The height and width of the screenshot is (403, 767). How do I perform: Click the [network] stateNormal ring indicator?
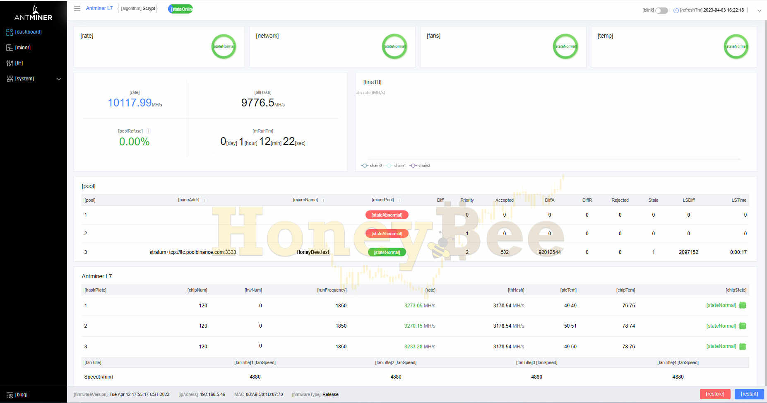click(394, 46)
